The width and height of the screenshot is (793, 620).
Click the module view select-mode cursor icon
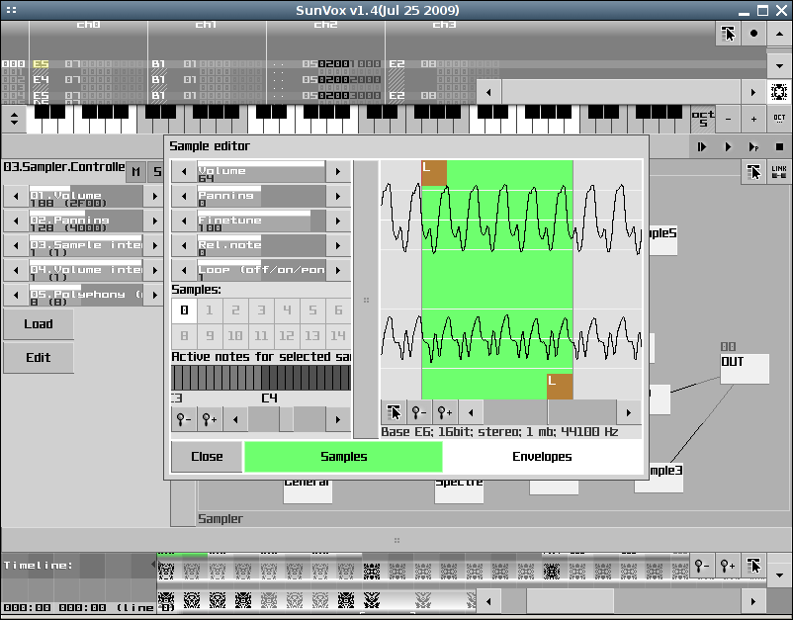[x=753, y=172]
